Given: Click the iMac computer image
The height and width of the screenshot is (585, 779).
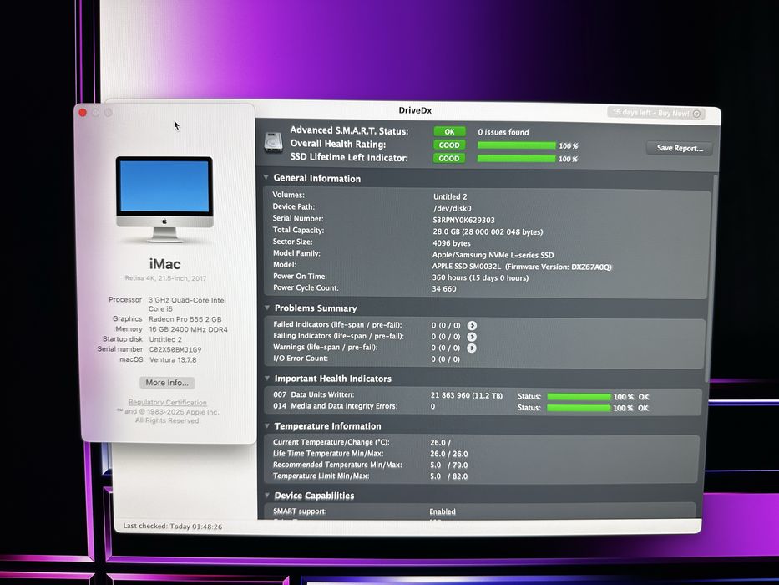Looking at the screenshot, I should point(164,199).
